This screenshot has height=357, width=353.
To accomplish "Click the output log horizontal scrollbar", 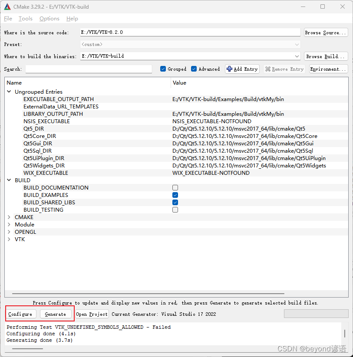I will [x=27, y=348].
